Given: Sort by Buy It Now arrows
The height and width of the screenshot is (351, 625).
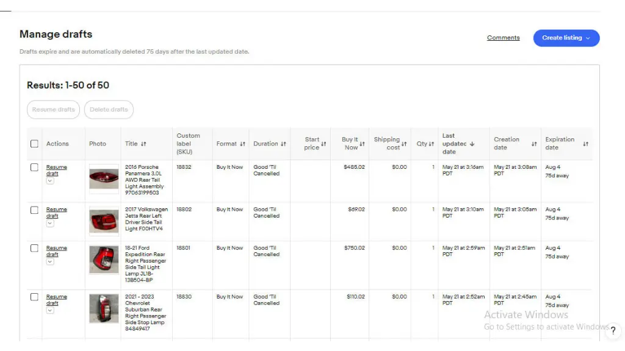Looking at the screenshot, I should [362, 144].
